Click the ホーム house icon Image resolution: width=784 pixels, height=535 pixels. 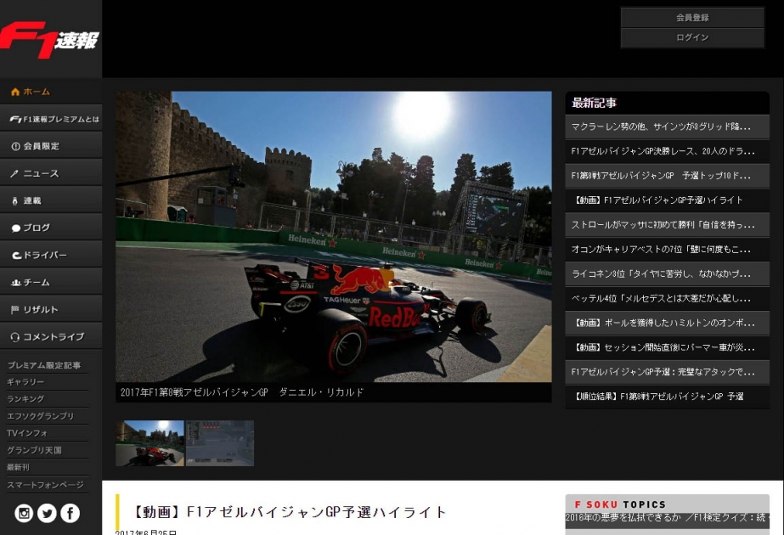click(x=15, y=92)
